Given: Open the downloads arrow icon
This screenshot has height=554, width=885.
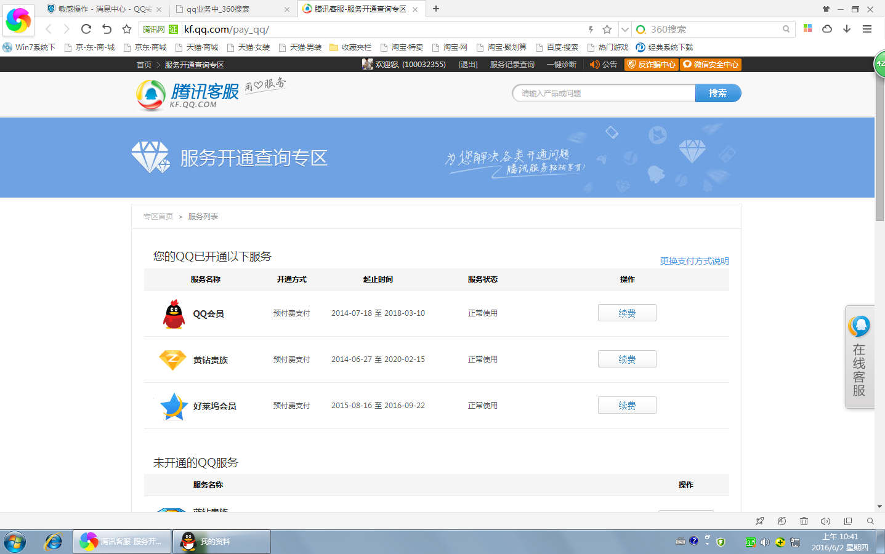Looking at the screenshot, I should click(847, 28).
